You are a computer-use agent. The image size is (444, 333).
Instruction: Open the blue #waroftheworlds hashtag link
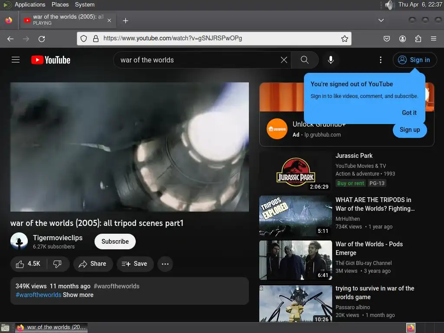pyautogui.click(x=39, y=295)
